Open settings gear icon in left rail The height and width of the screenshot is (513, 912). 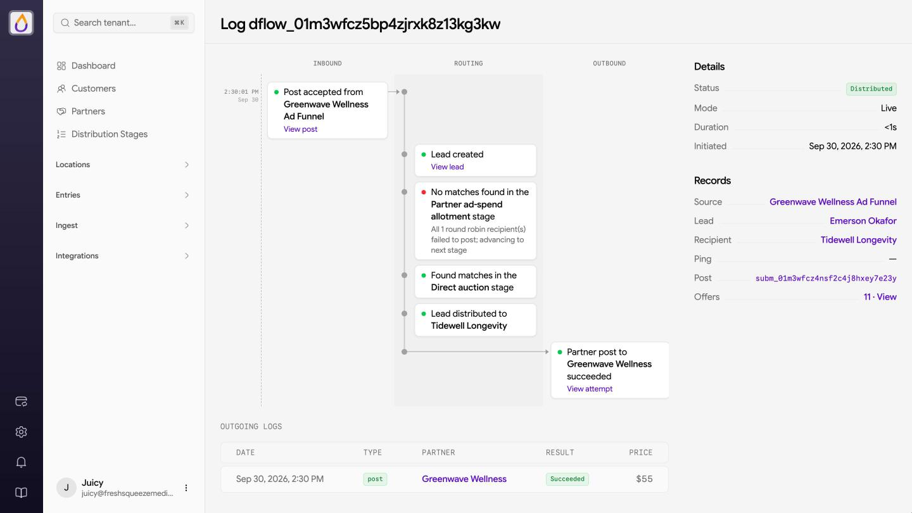[21, 432]
